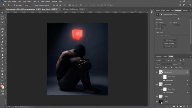Select the Clone Stamp tool
This screenshot has height=108, width=192.
pyautogui.click(x=2, y=42)
